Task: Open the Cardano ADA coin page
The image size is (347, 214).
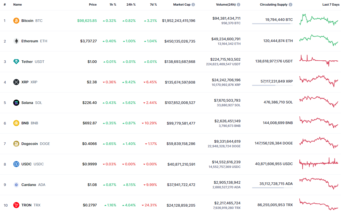Action: coord(29,185)
